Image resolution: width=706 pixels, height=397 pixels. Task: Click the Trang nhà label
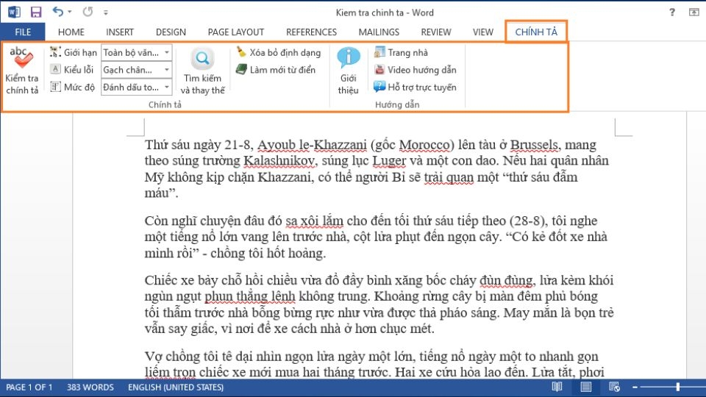[407, 53]
